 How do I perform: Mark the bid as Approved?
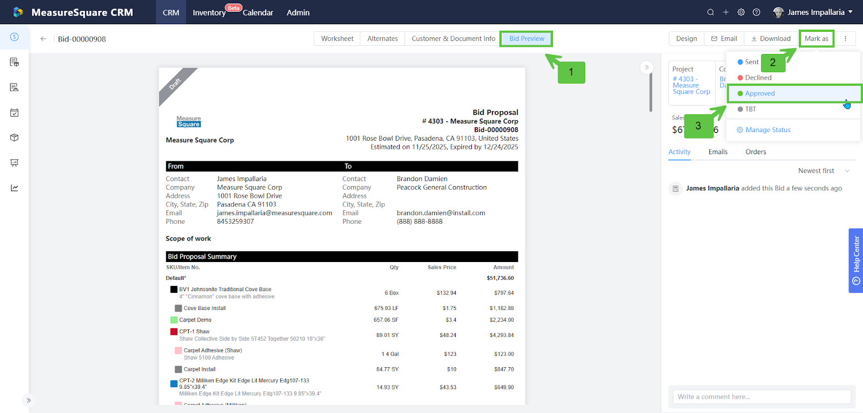793,93
